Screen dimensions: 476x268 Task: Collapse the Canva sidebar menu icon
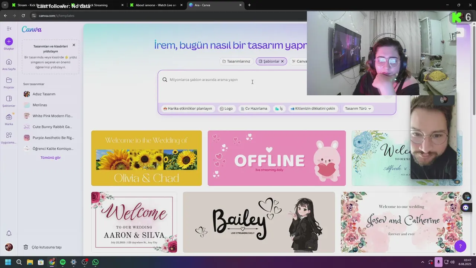[9, 29]
